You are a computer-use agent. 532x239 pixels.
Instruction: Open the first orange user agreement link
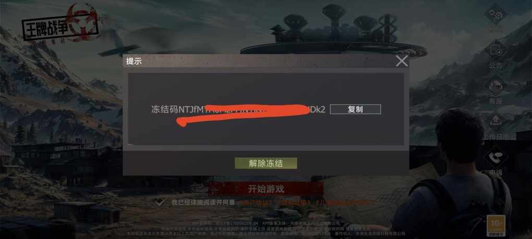point(255,203)
